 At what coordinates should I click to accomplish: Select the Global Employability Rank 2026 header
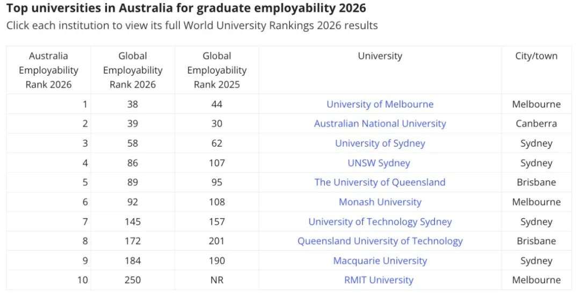(133, 70)
